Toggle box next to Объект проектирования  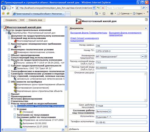pos(9,55)
